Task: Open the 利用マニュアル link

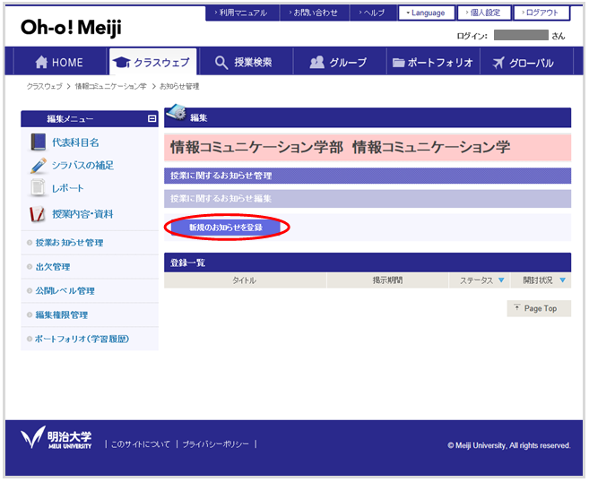Action: [242, 13]
